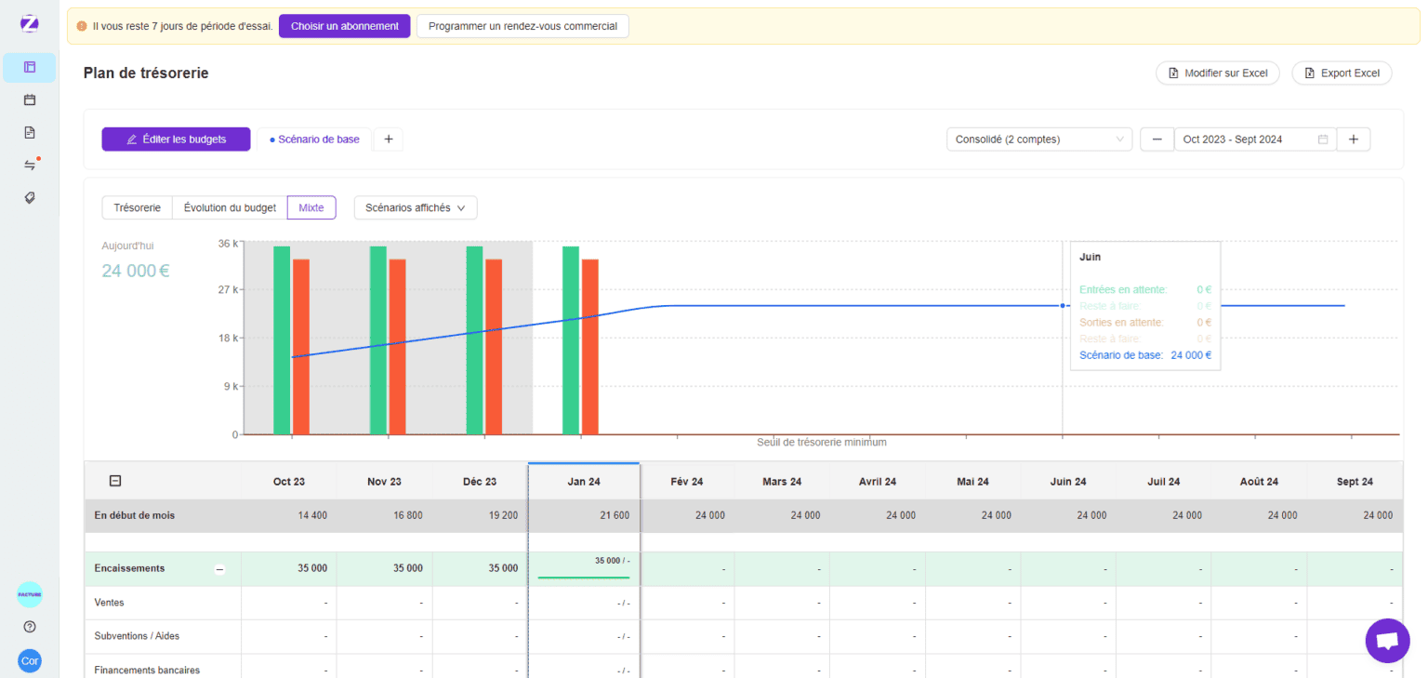Screen dimensions: 1428x678
Task: Click the Facture round badge in sidebar
Action: (30, 594)
